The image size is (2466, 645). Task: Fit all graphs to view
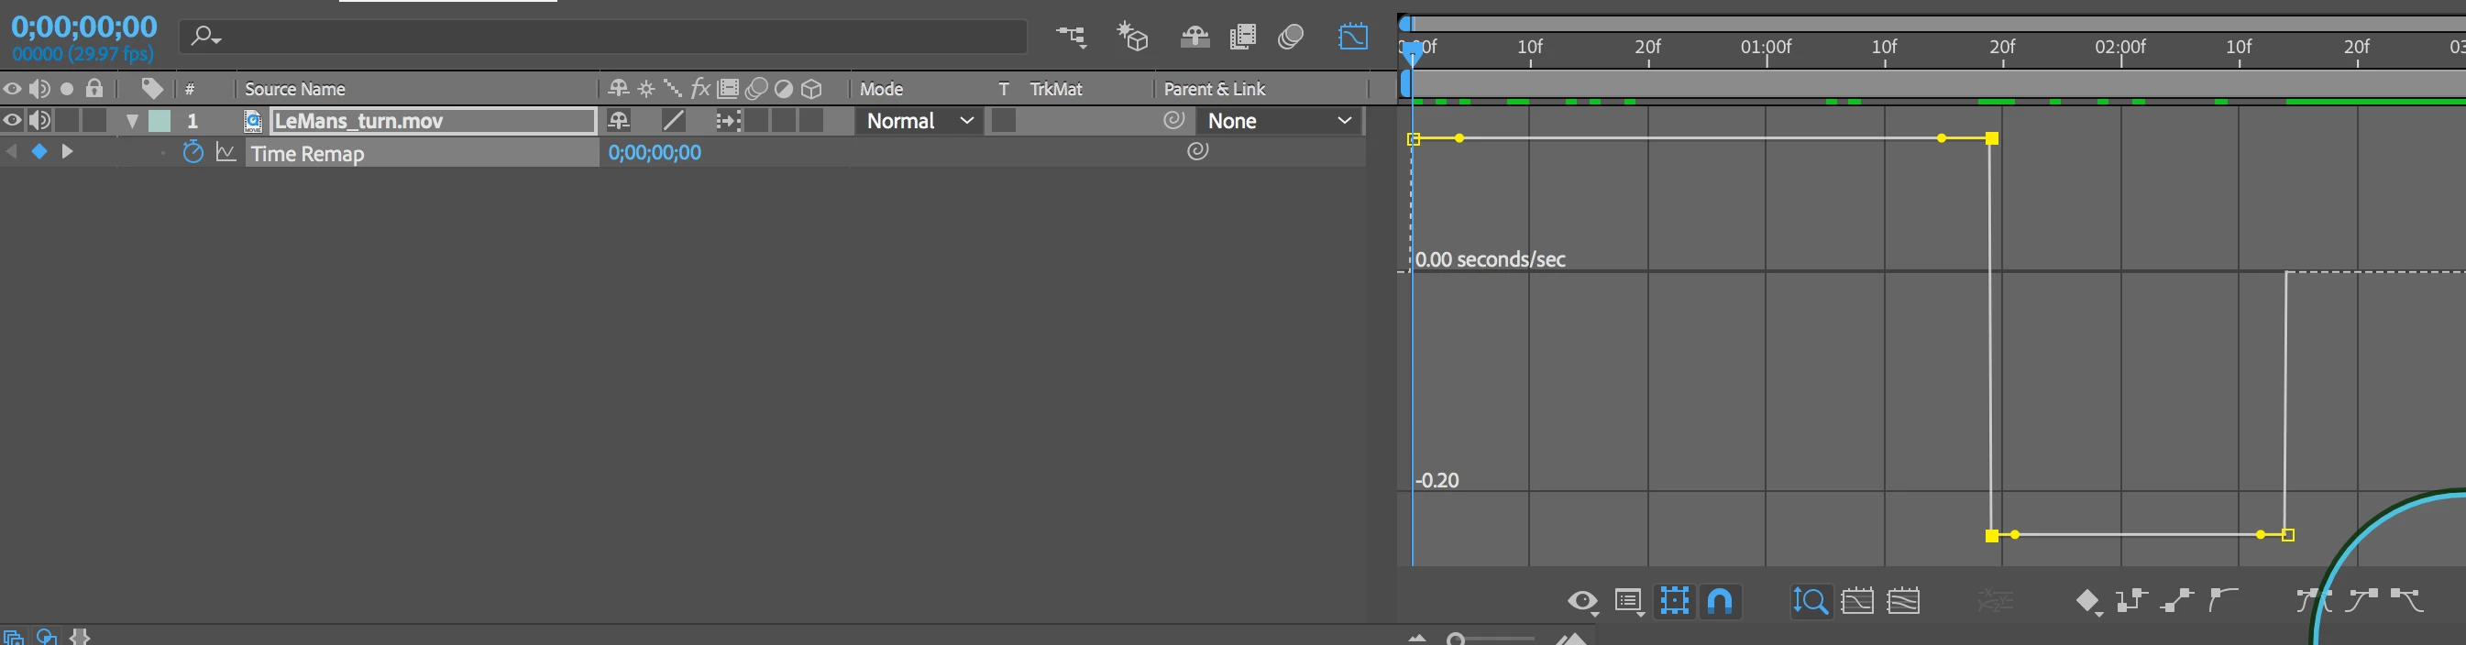point(1903,601)
